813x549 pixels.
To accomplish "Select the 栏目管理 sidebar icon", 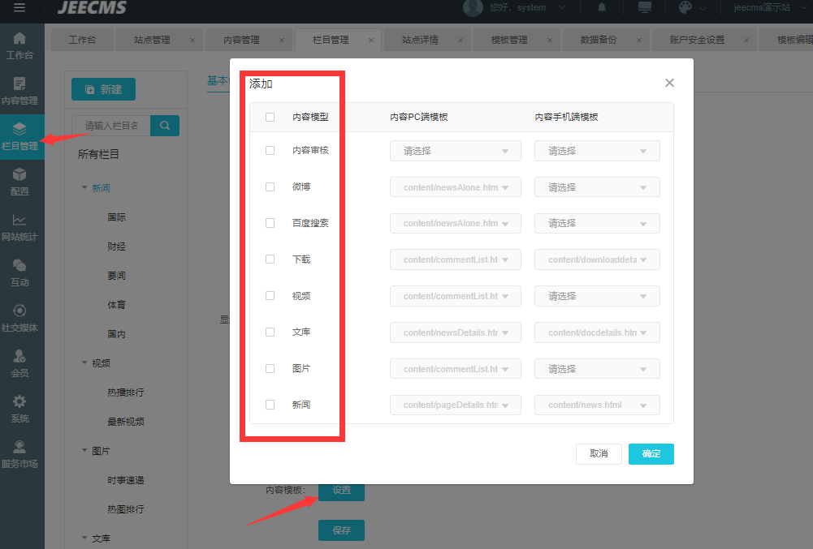I will [x=19, y=129].
